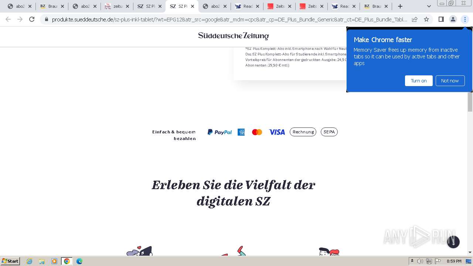Bookmark this page with the star icon

coord(426,19)
